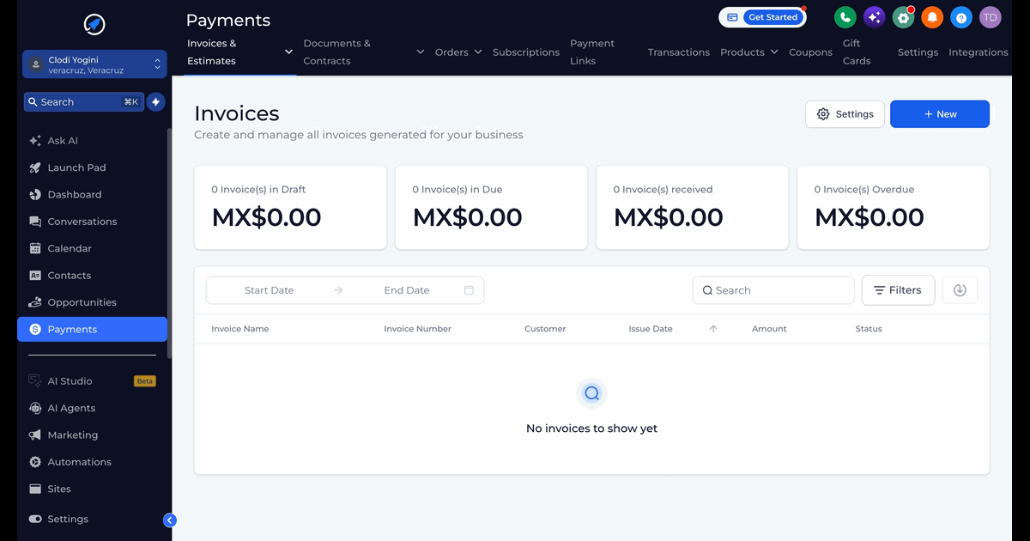Expand the Products dropdown
The width and height of the screenshot is (1030, 541).
pyautogui.click(x=774, y=52)
